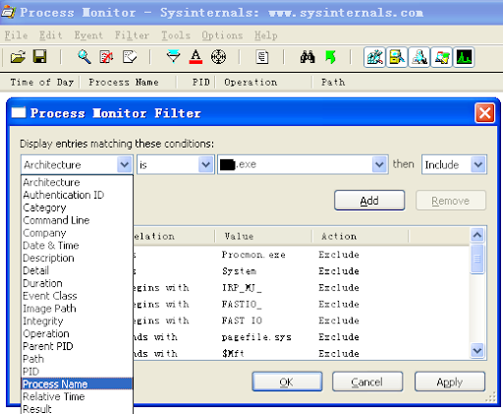Image resolution: width=503 pixels, height=414 pixels.
Task: Click the Add button
Action: click(369, 201)
